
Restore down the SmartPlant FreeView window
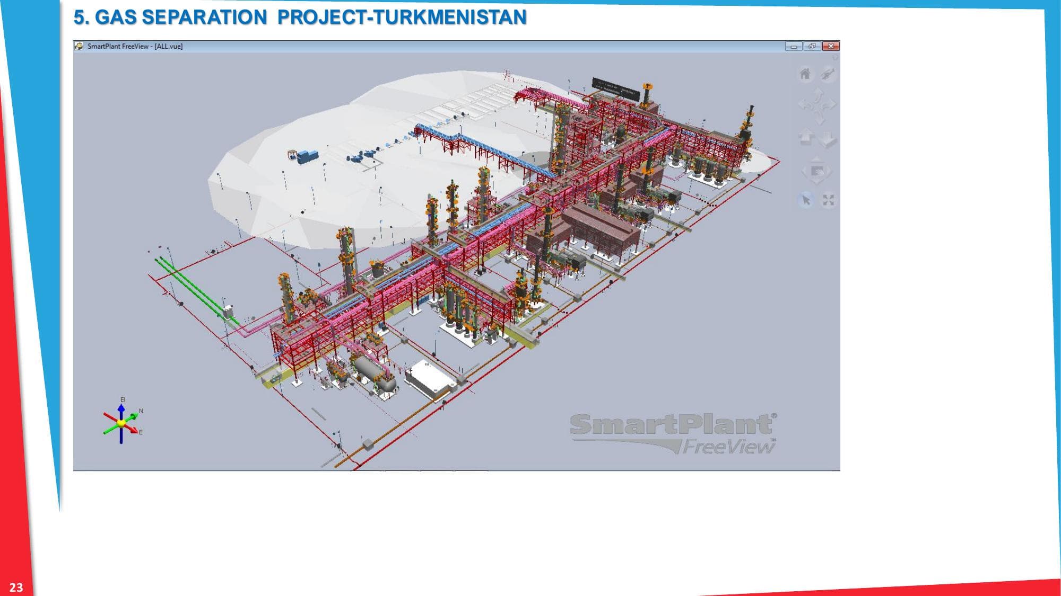[812, 46]
